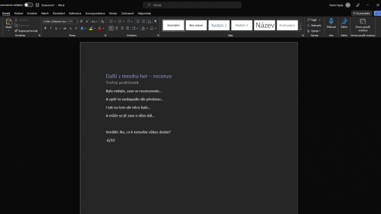This screenshot has width=381, height=214.
Task: Justify the paragraph text
Action: click(128, 29)
